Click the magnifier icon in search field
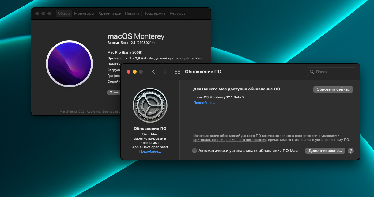Screen dimensions: 374x197 pos(312,72)
